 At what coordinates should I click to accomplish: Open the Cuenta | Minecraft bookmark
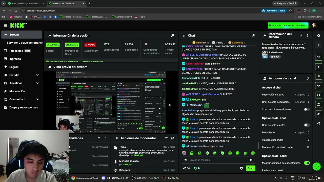pyautogui.click(x=122, y=17)
